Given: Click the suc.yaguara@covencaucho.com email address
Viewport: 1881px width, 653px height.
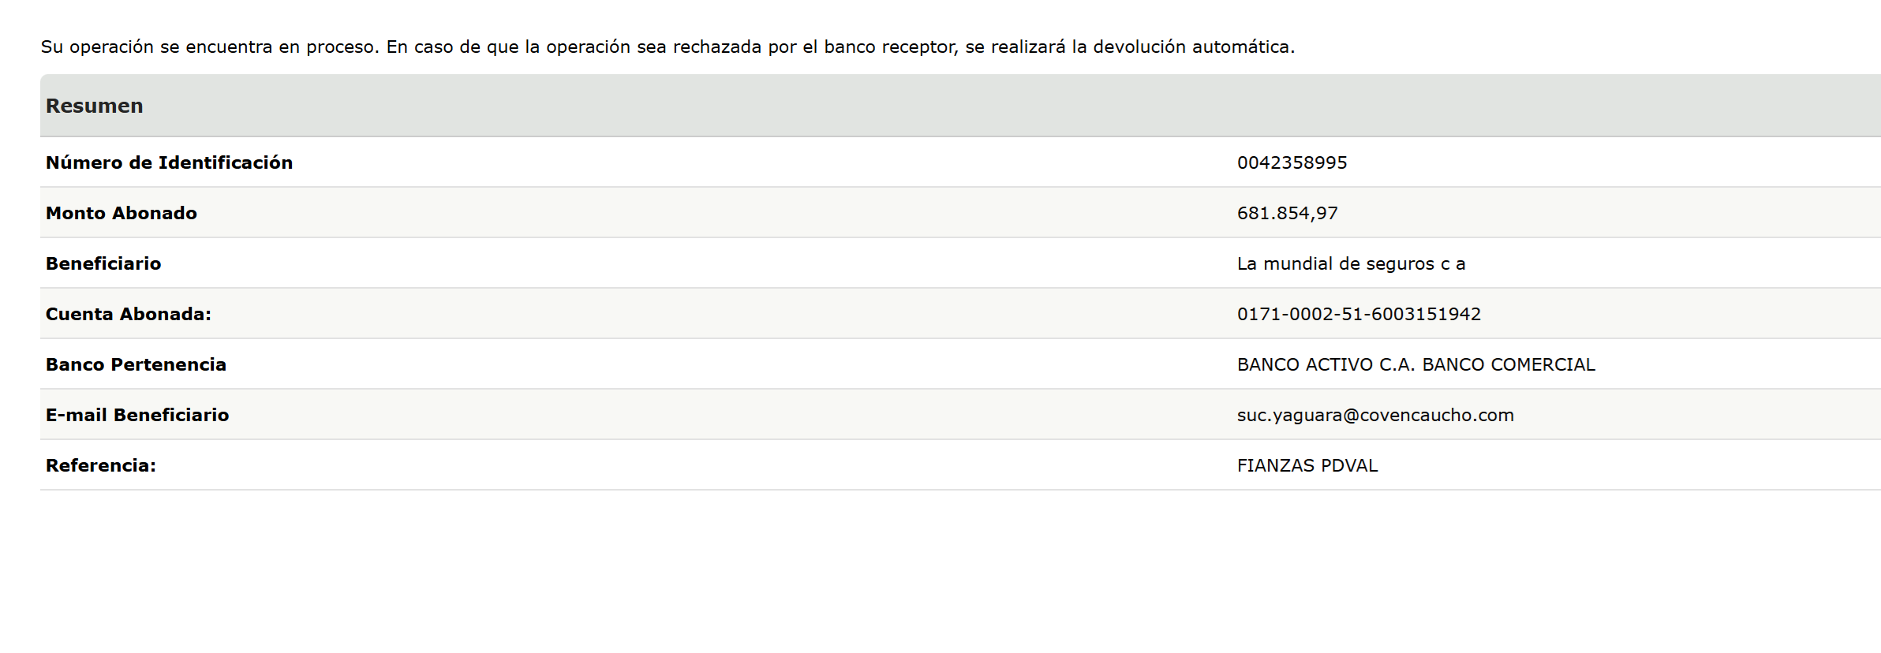Looking at the screenshot, I should (1375, 415).
